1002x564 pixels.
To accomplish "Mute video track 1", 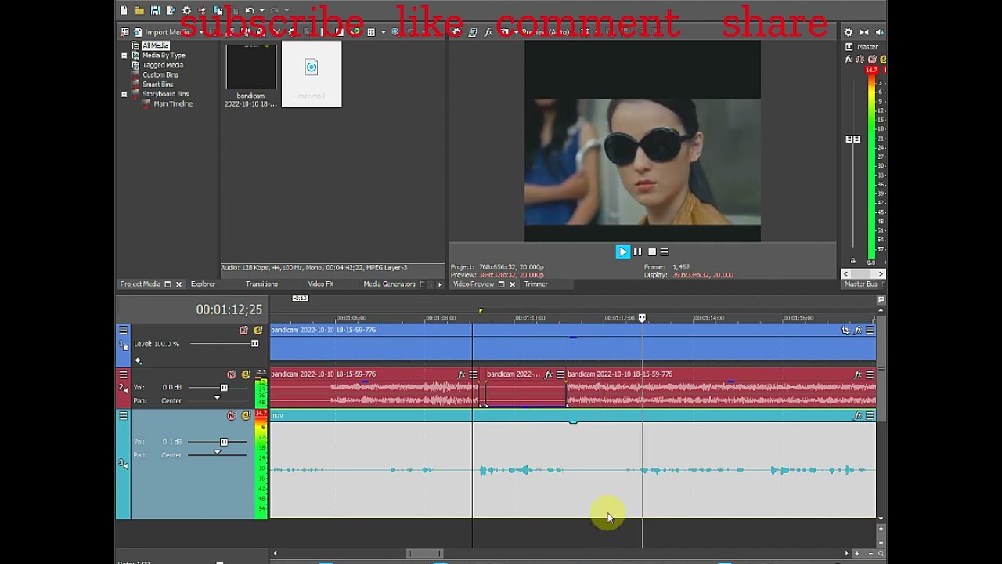I will (243, 331).
